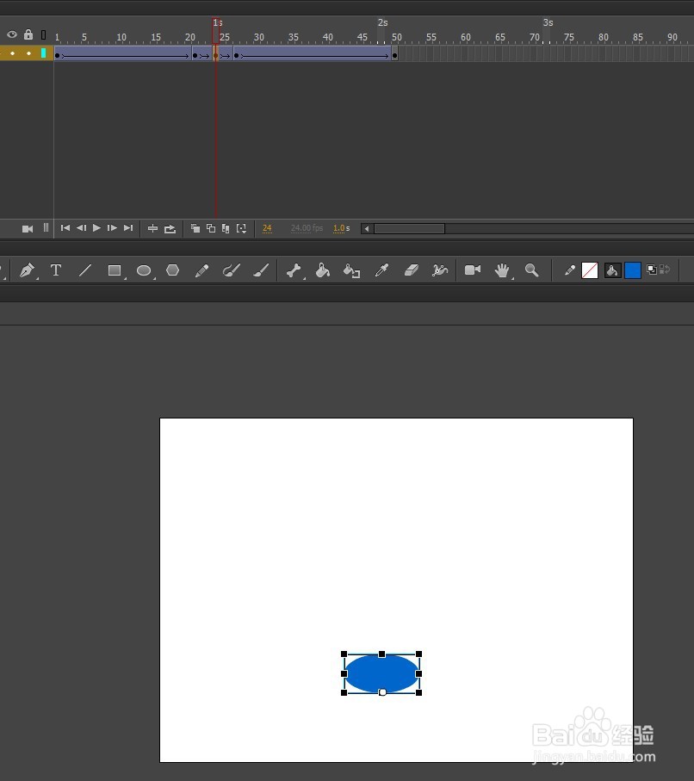Toggle layer visibility with the eye icon
This screenshot has height=781, width=694.
pos(11,34)
